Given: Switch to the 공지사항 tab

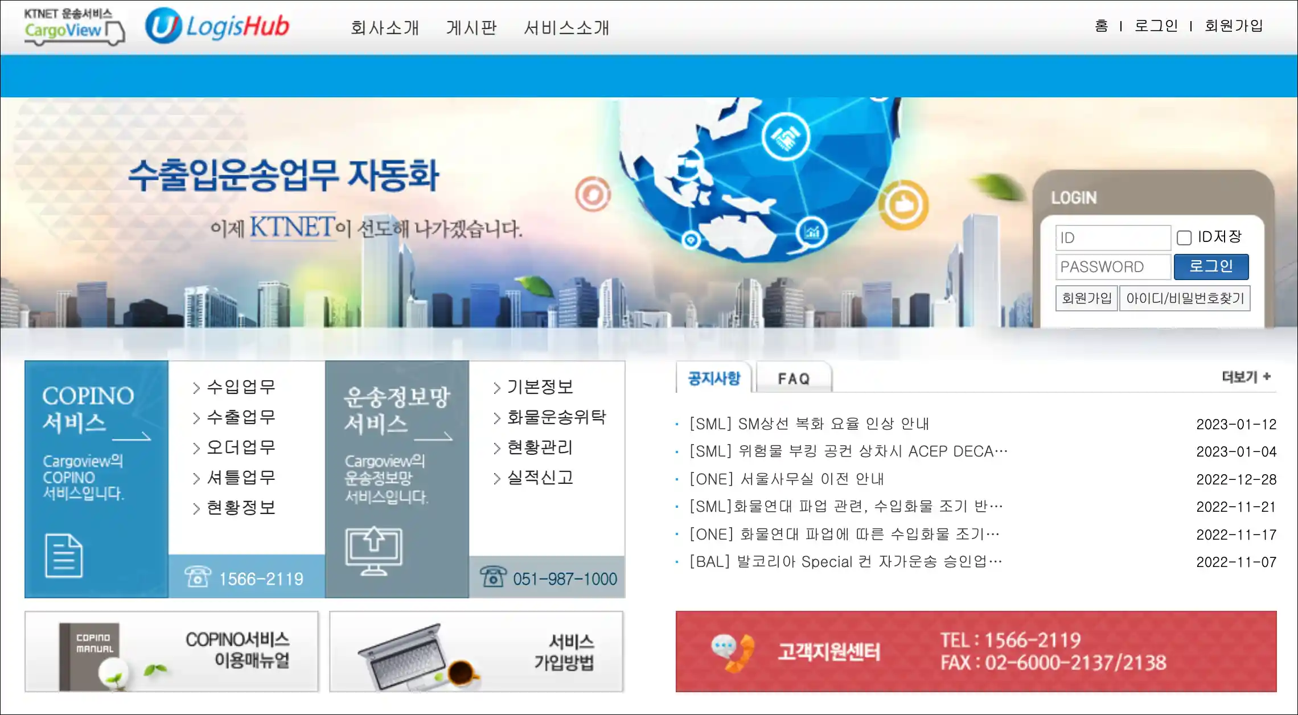Looking at the screenshot, I should click(x=714, y=378).
